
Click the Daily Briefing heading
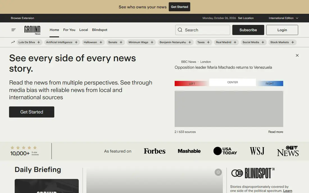(x=38, y=170)
